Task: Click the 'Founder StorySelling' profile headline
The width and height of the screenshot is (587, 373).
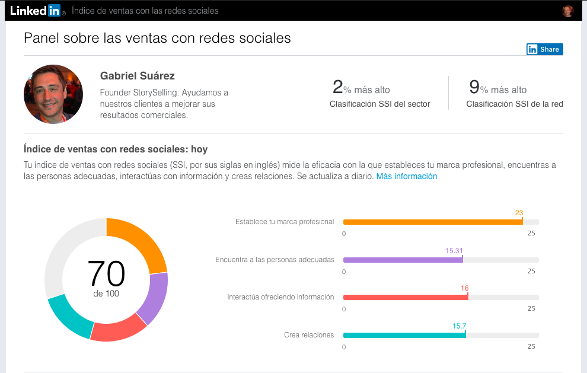Action: tap(164, 104)
